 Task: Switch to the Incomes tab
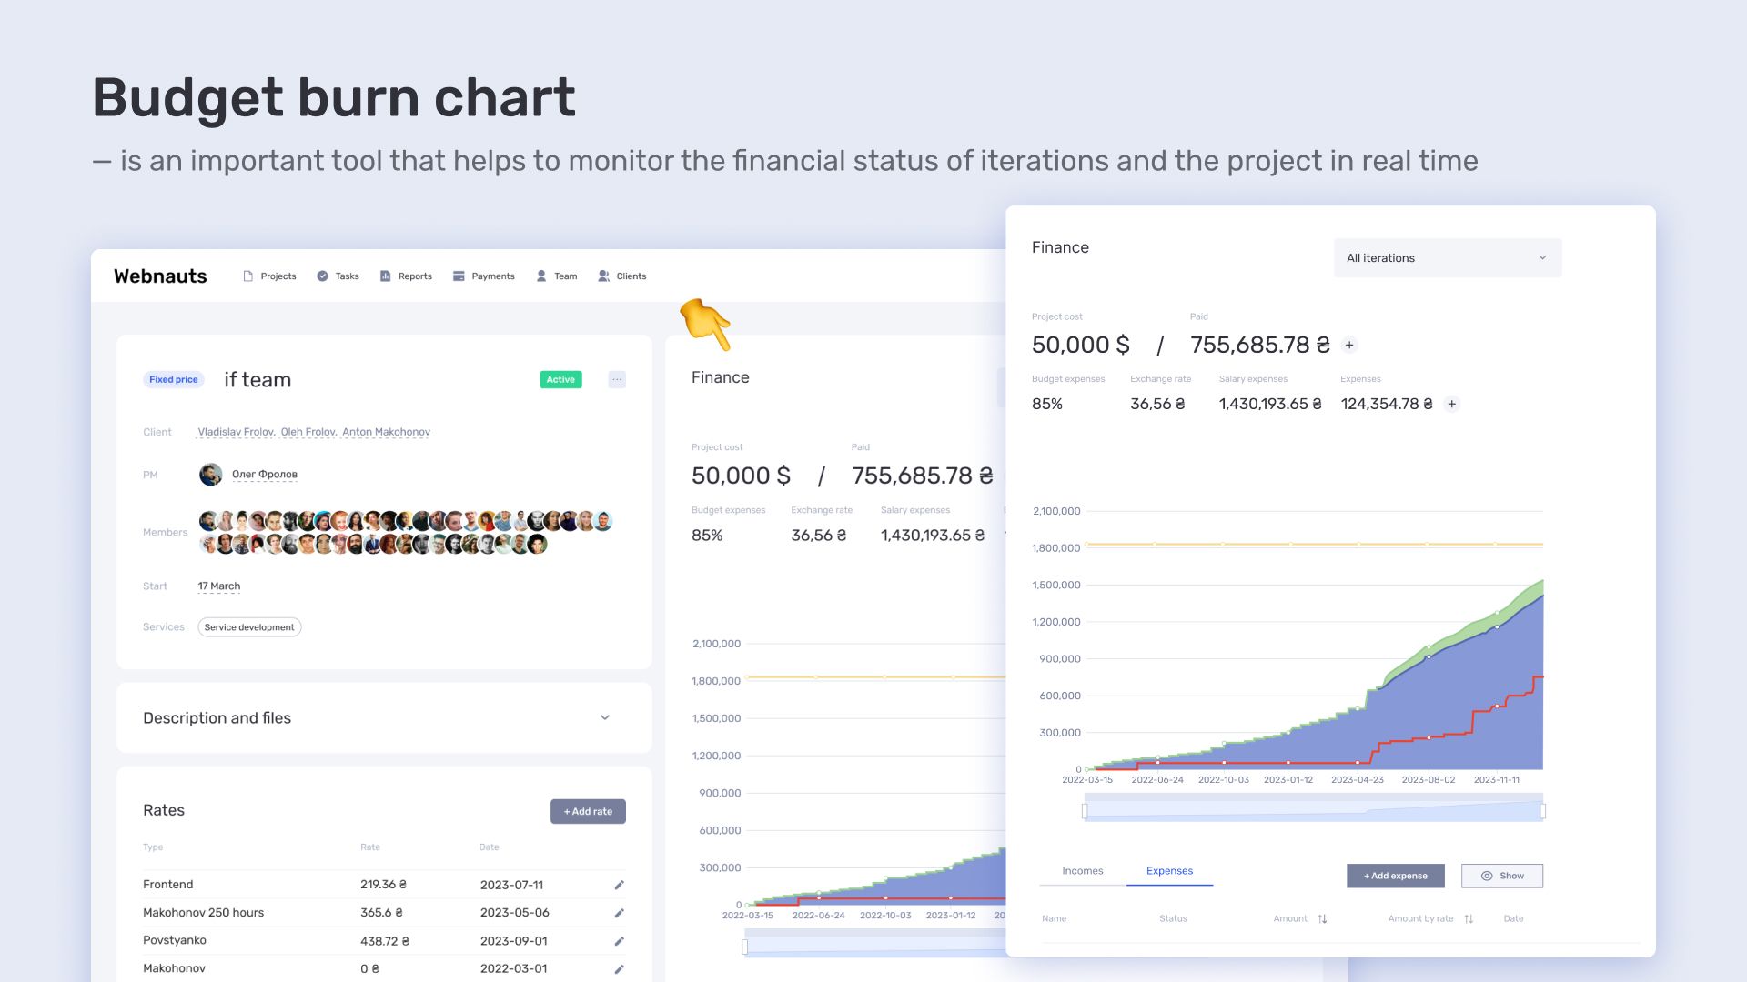(1083, 871)
